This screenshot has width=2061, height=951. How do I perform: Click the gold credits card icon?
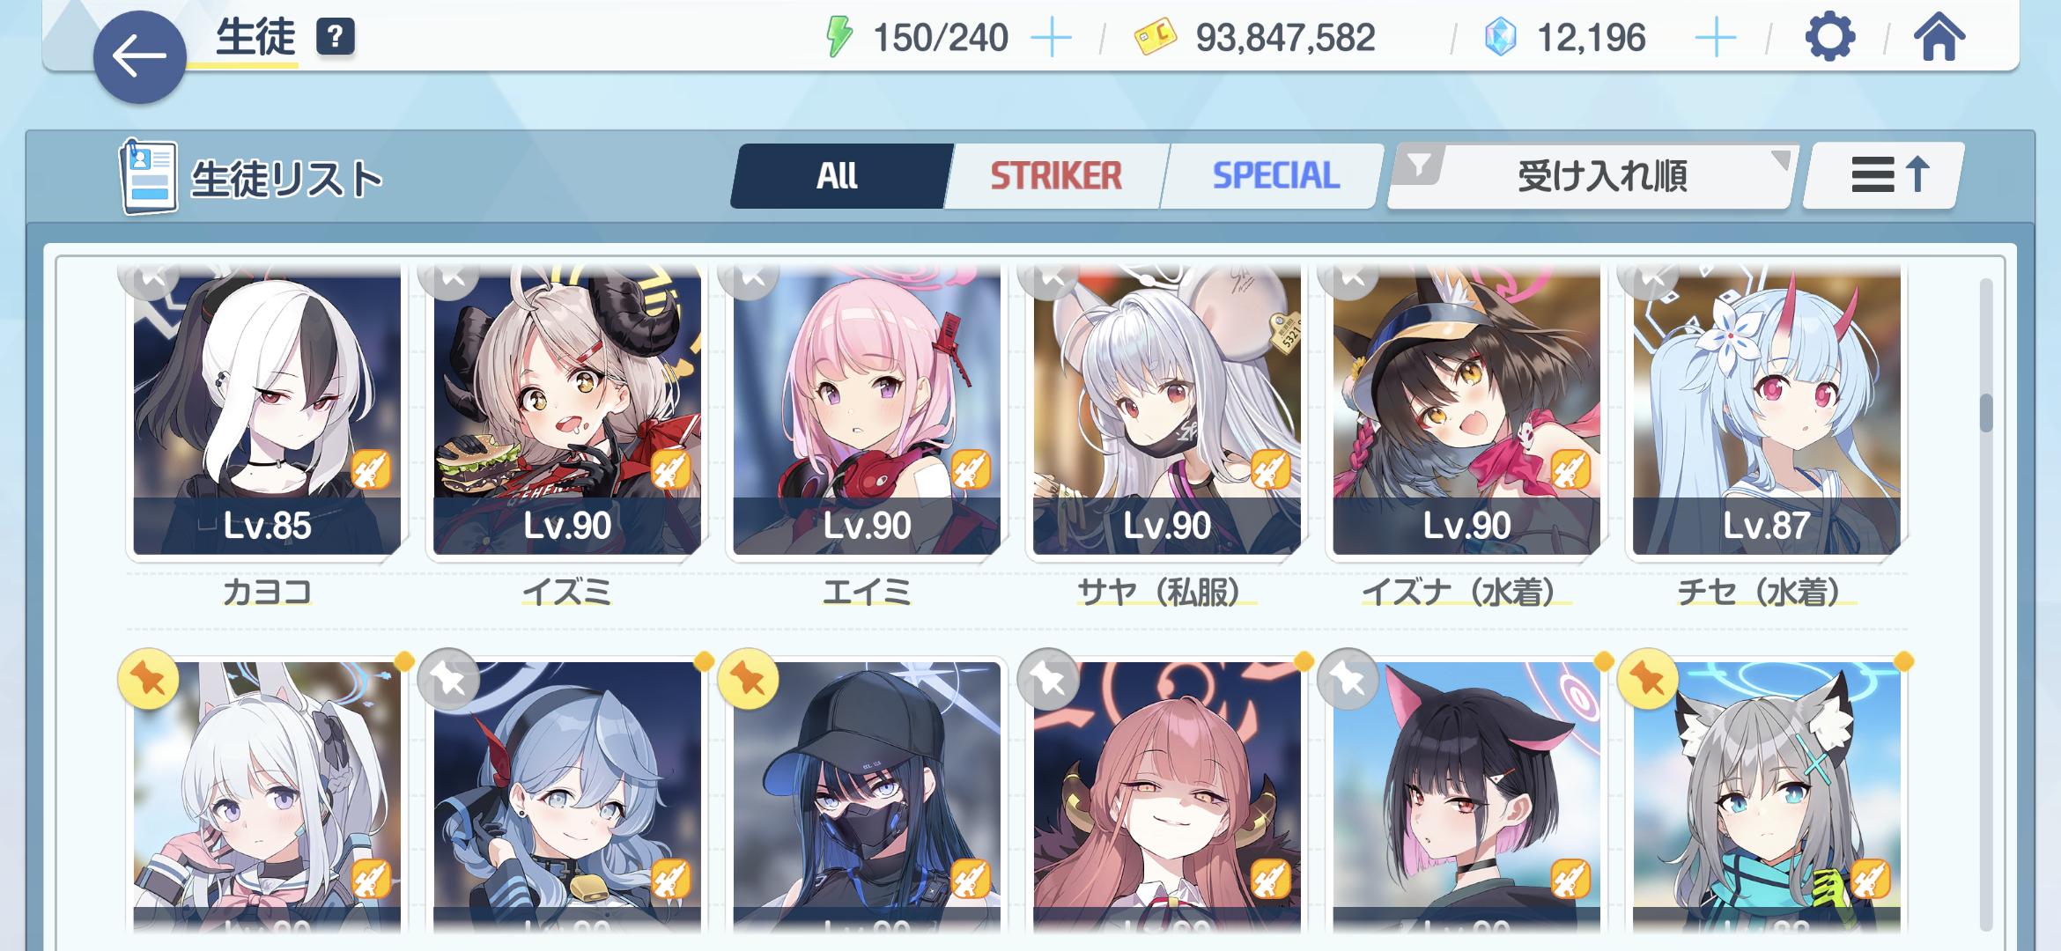[1156, 38]
